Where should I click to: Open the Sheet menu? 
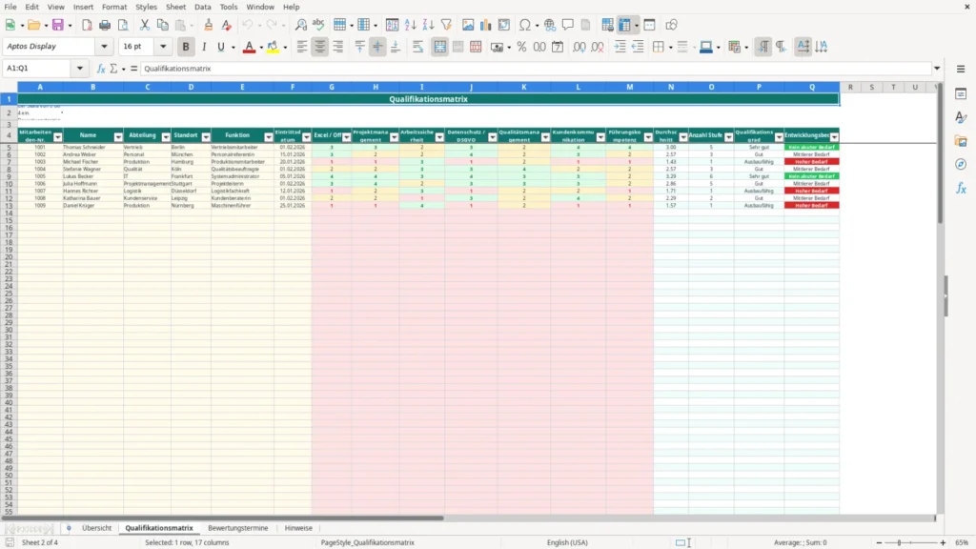pos(175,7)
